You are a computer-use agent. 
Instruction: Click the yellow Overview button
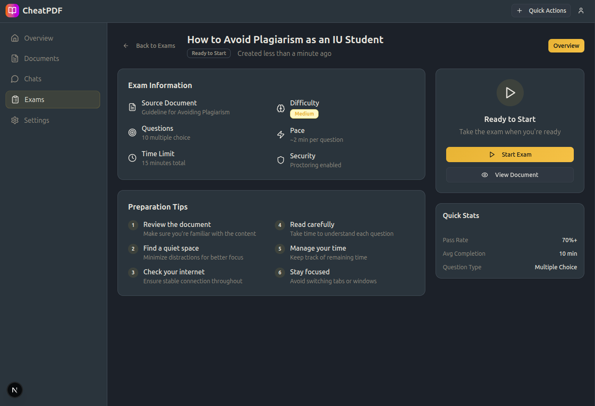566,46
